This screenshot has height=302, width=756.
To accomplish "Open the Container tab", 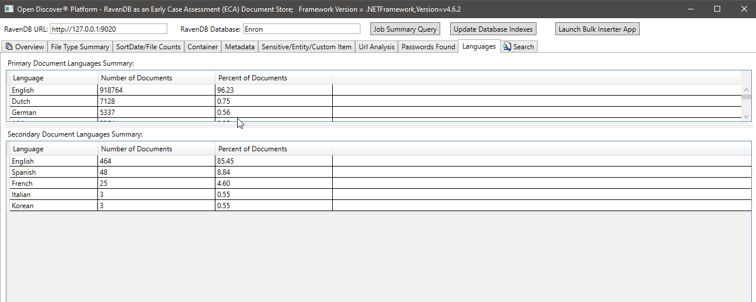I will [203, 47].
